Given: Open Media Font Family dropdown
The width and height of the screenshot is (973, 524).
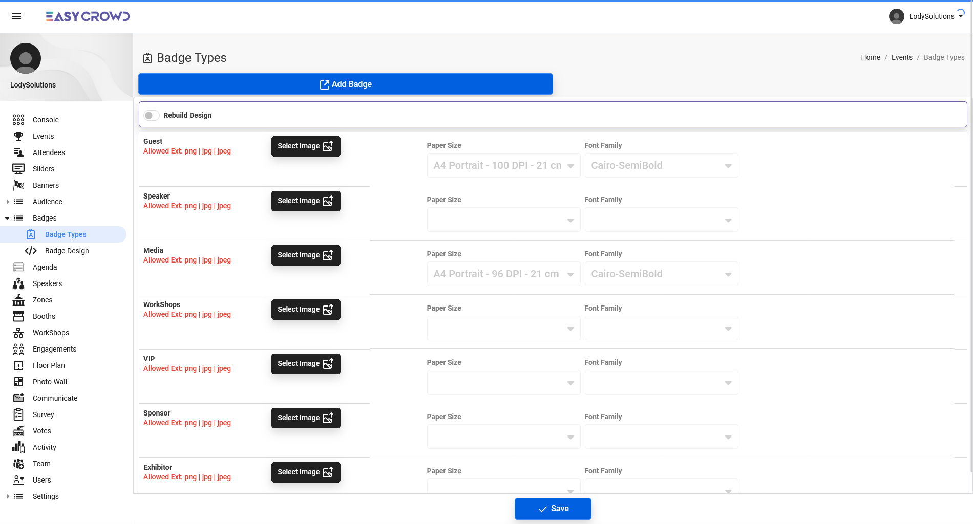Looking at the screenshot, I should (661, 274).
